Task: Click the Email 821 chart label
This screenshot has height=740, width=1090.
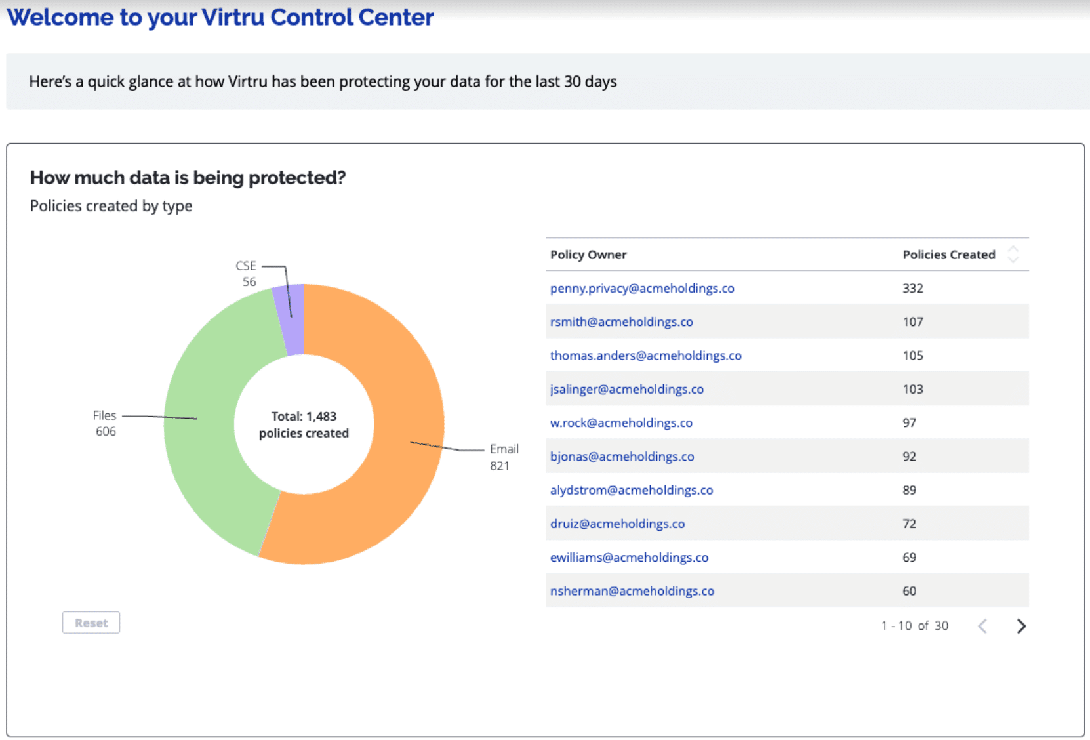Action: coord(504,457)
